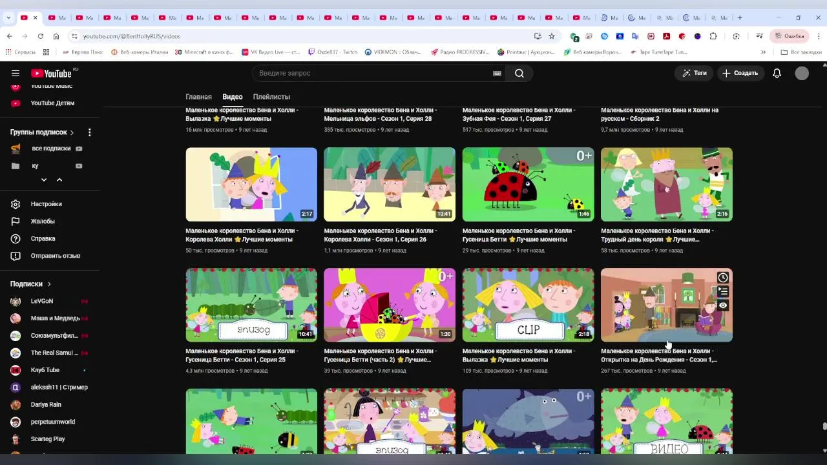The width and height of the screenshot is (827, 465).
Task: Switch to the Плейлисты channel tab
Action: click(271, 97)
